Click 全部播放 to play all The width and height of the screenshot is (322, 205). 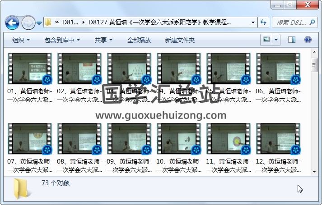pos(139,40)
